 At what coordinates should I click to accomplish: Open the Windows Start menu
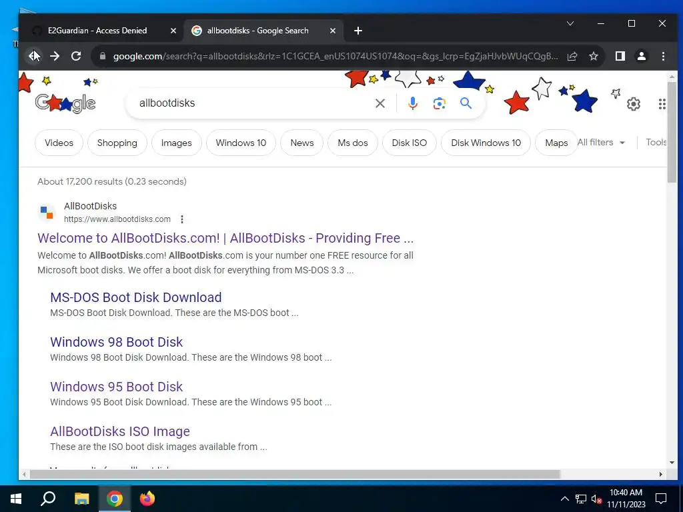(16, 499)
